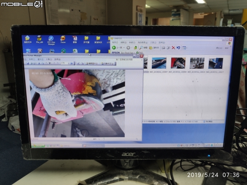247x185 pixels.
Task: Click 自動校正 button in Picture Manager
Action: tap(107, 64)
